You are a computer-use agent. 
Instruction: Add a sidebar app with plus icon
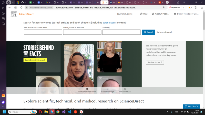[x=3, y=90]
